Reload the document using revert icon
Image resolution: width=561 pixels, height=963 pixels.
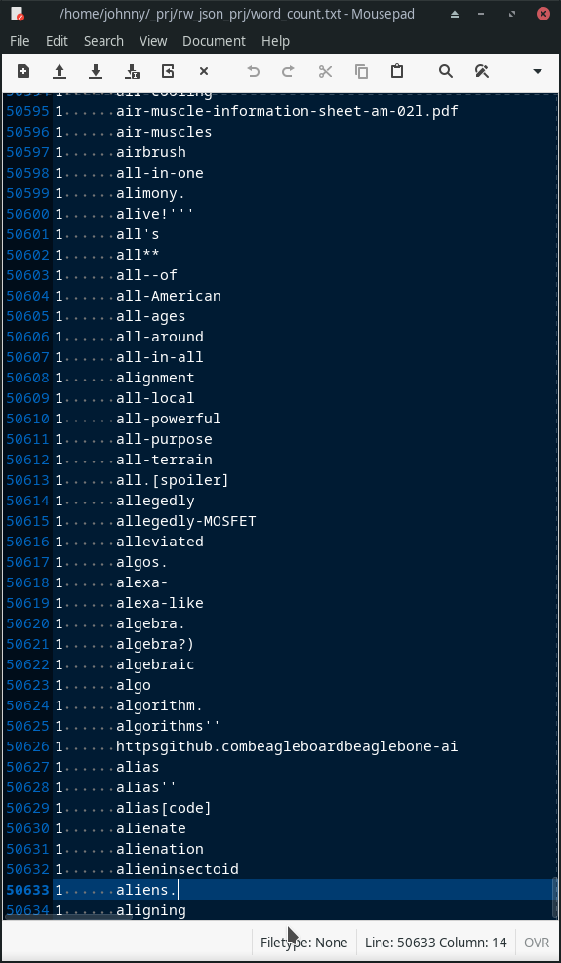168,72
